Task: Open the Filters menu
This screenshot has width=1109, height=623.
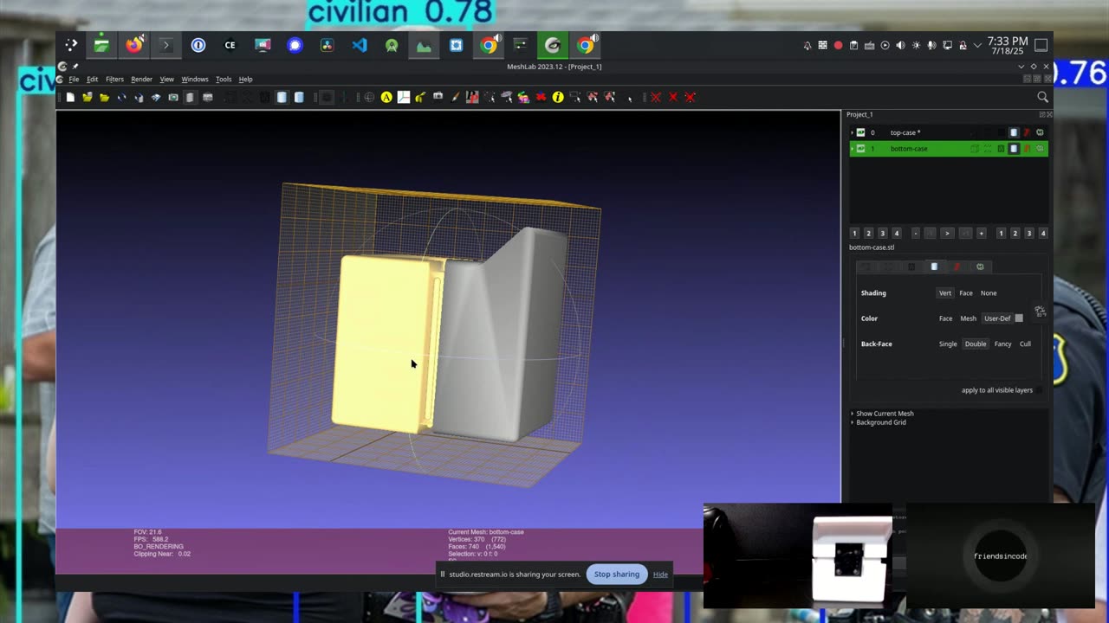Action: [114, 80]
